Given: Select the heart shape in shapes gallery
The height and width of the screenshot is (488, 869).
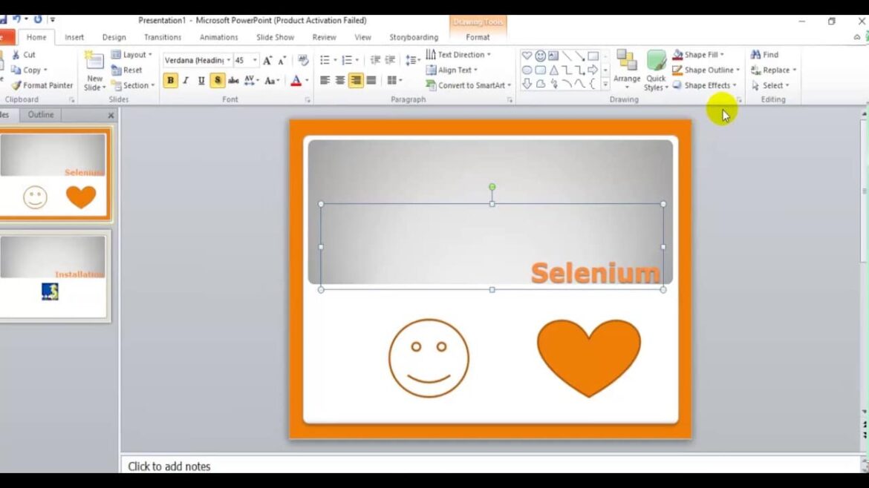Looking at the screenshot, I should 527,56.
